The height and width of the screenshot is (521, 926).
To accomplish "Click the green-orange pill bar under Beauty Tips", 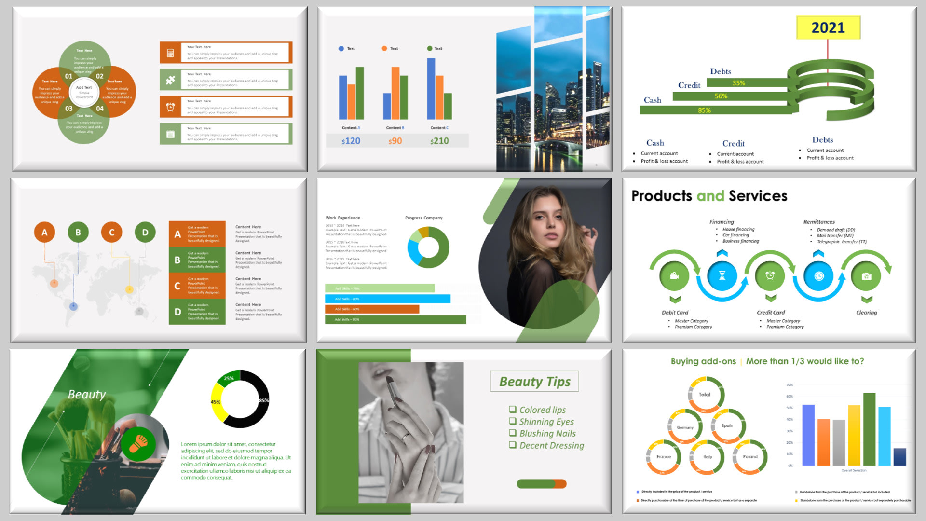I will click(x=542, y=484).
